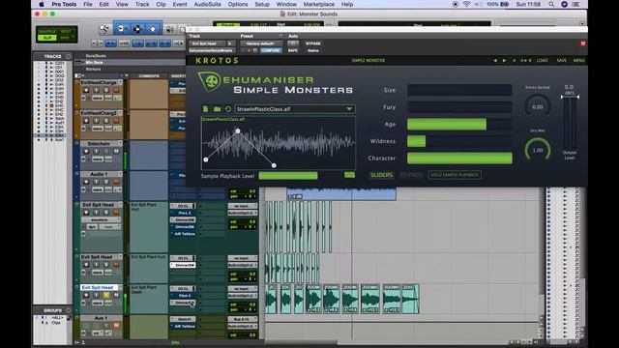
Task: Select the Selector tool in the toolbar
Action: click(137, 29)
